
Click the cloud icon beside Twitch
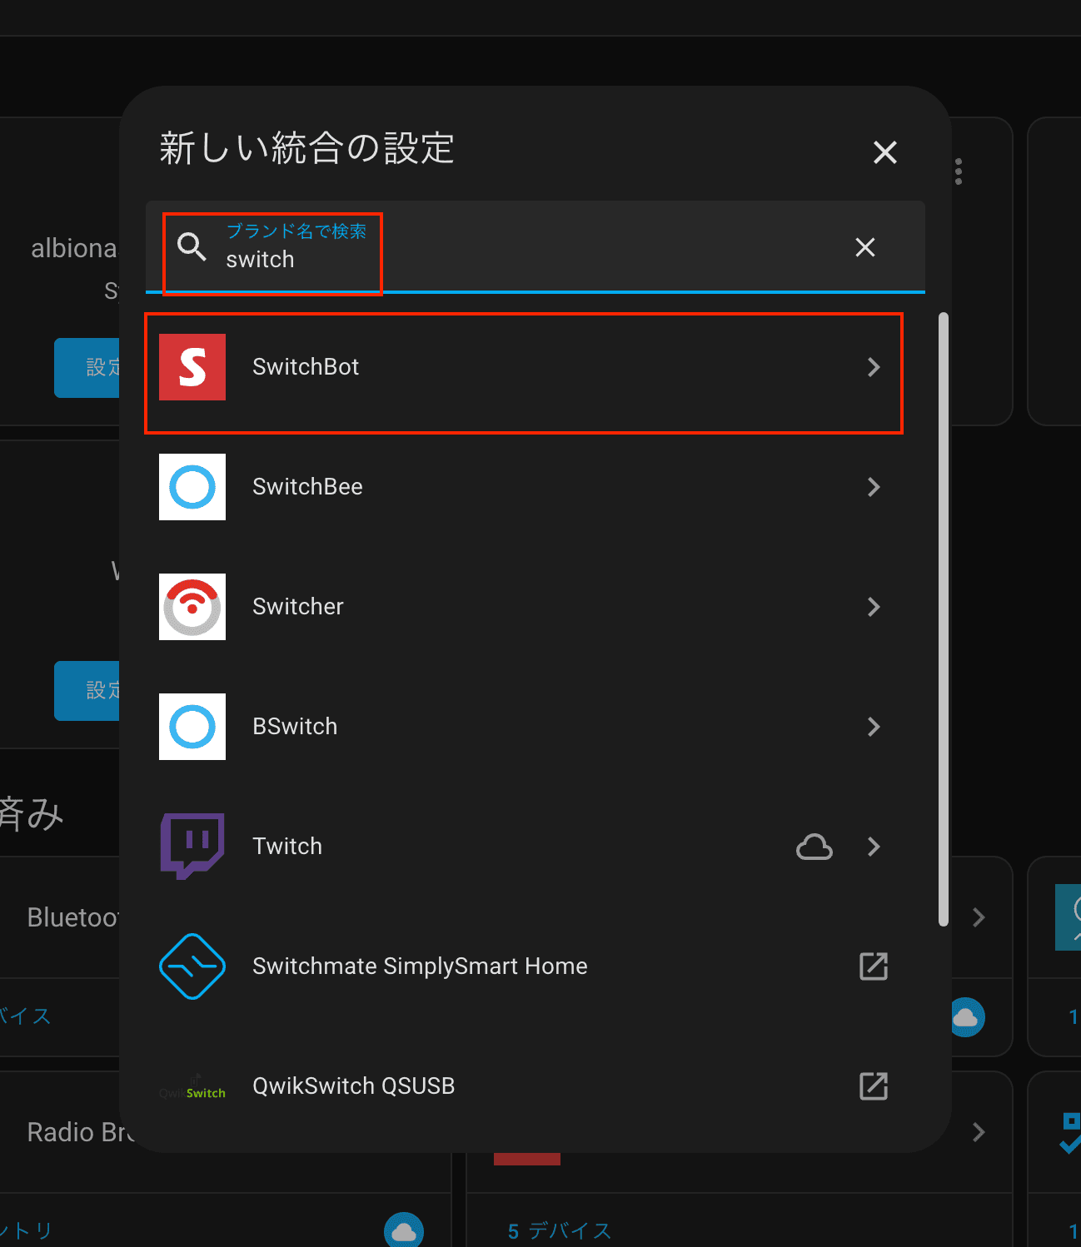pyautogui.click(x=814, y=847)
